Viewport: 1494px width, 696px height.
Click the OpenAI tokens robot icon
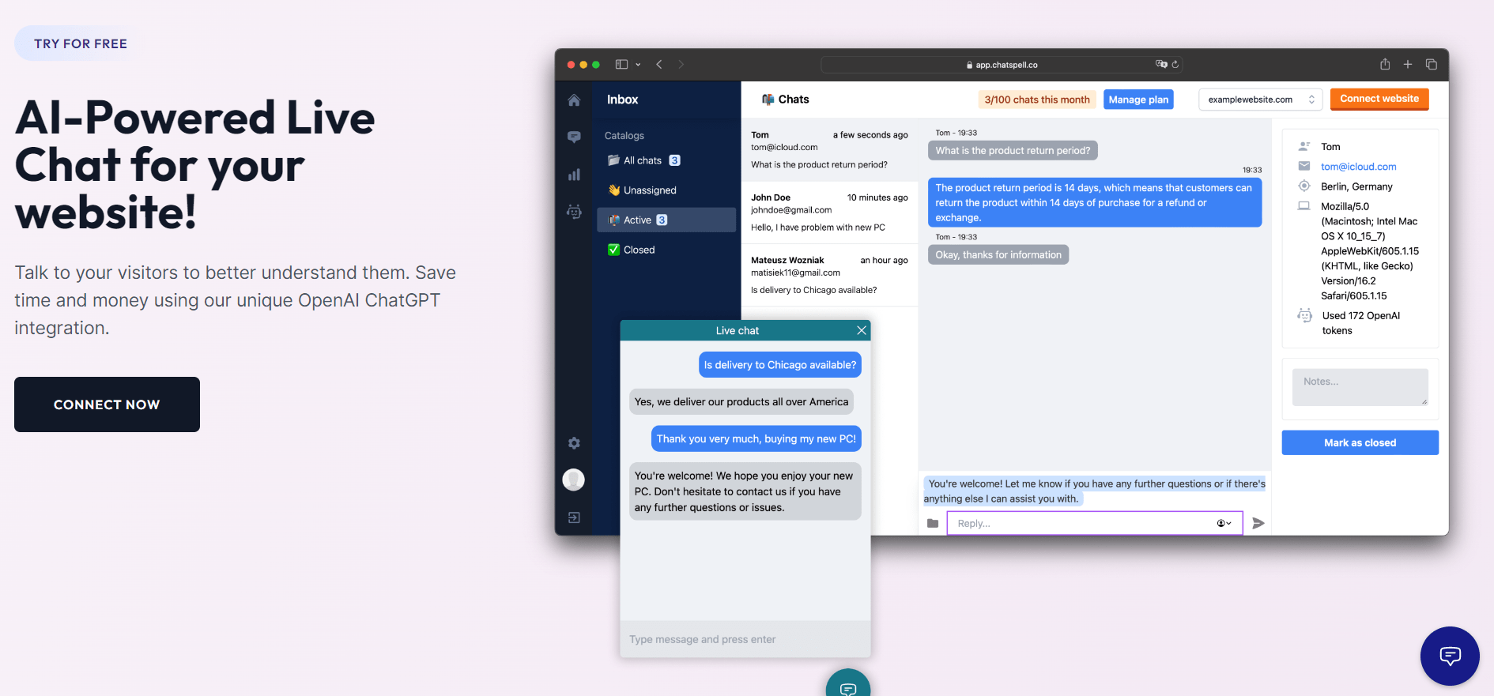click(1305, 315)
